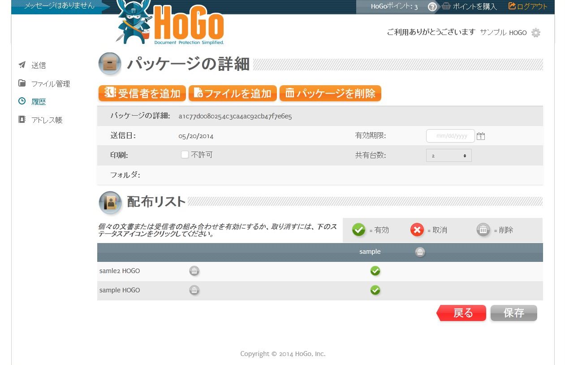The height and width of the screenshot is (365, 565).
Task: Toggle green check status for sample HOGO
Action: tap(375, 290)
